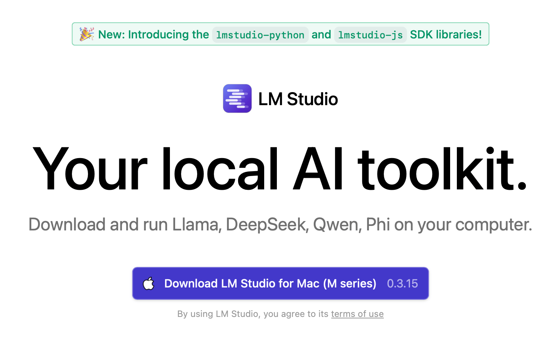Click "(M series)" text on download button
The height and width of the screenshot is (349, 550).
(350, 284)
